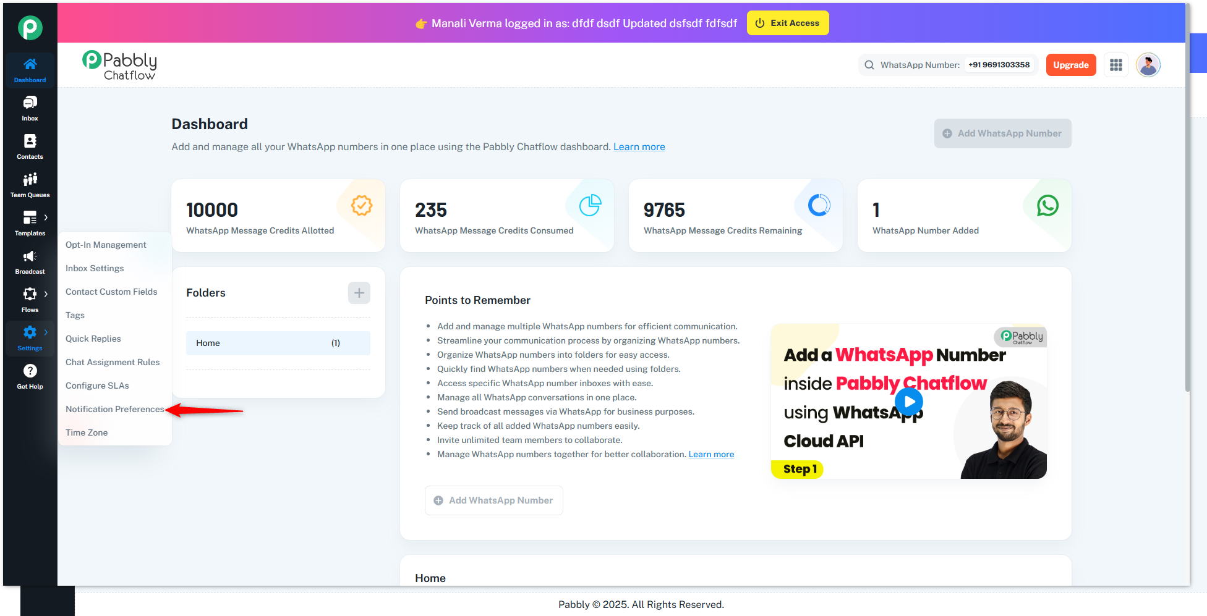Open Chat Assignment Rules
This screenshot has width=1207, height=616.
click(x=113, y=362)
